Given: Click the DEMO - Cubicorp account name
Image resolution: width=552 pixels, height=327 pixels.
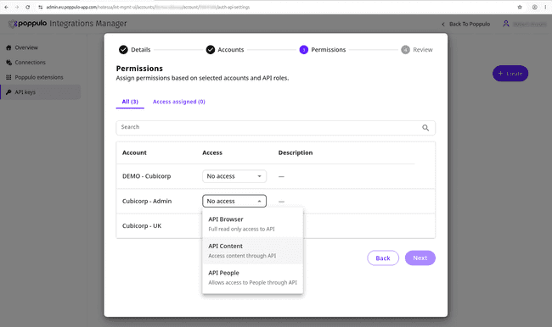Looking at the screenshot, I should (x=146, y=176).
